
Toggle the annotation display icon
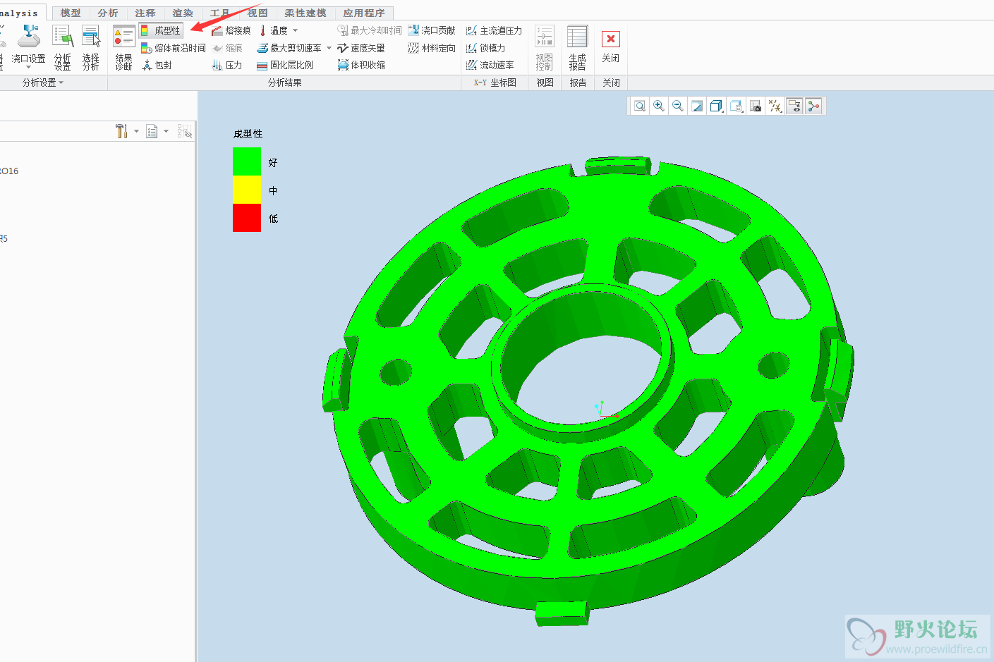pos(794,106)
